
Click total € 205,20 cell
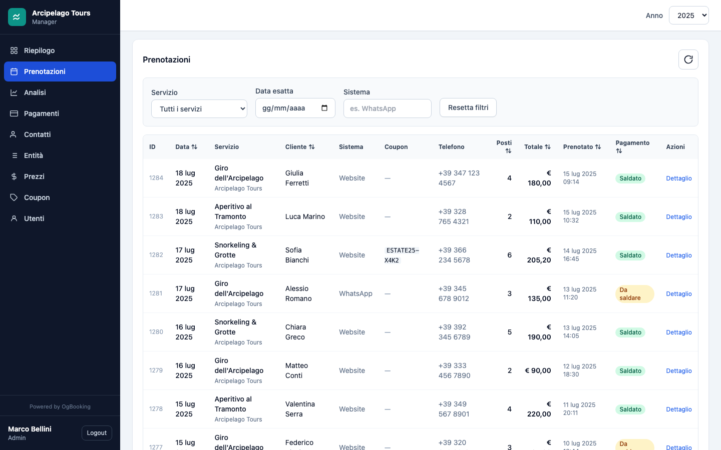[539, 255]
